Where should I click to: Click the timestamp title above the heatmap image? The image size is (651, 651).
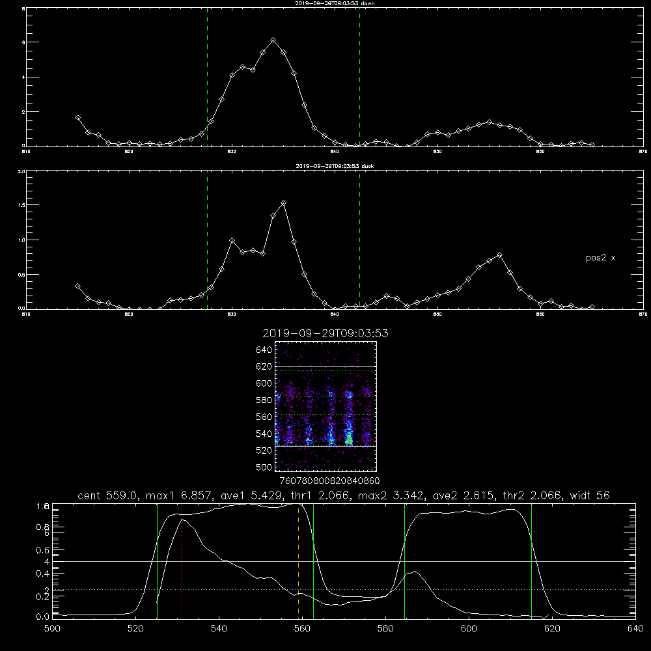coord(325,333)
